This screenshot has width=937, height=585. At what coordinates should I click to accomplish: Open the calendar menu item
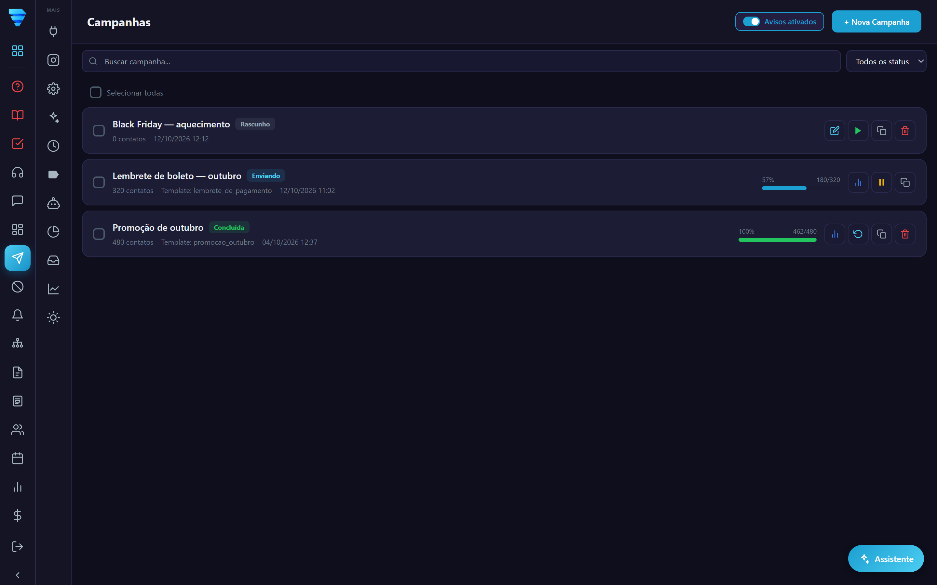[x=18, y=459]
